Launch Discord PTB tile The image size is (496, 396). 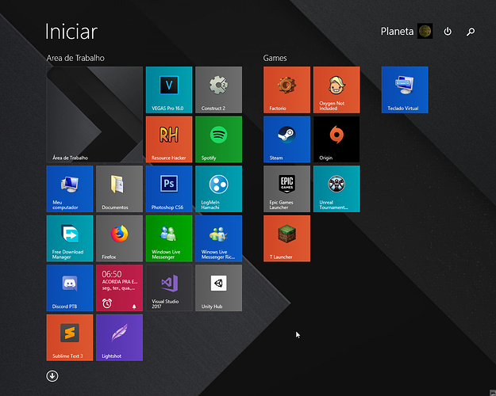70,288
